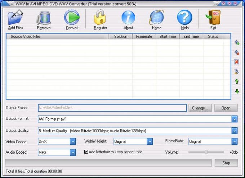Click the title bar minimize button

click(x=224, y=3)
